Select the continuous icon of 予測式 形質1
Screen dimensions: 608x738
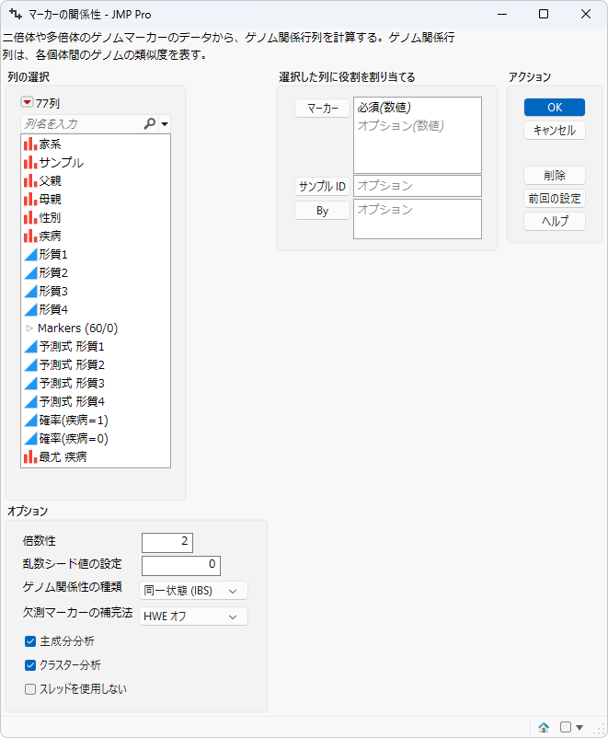30,347
